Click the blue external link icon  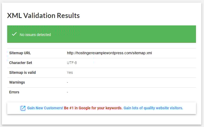click(23, 108)
